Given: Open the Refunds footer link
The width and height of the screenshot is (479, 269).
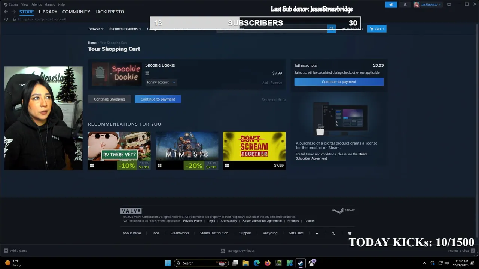Looking at the screenshot, I should (293, 221).
